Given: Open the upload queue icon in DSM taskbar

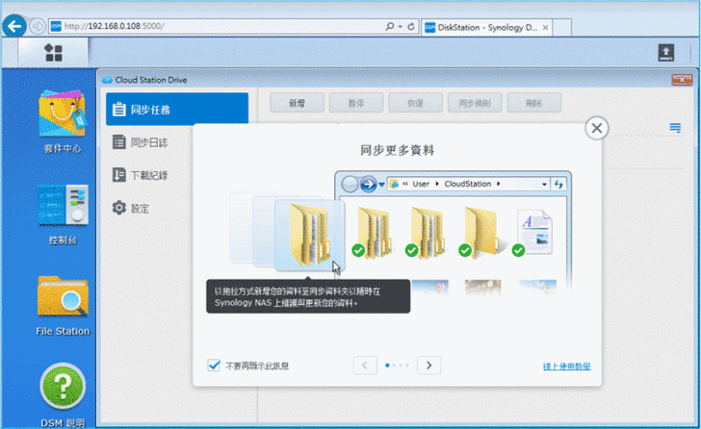Looking at the screenshot, I should point(665,52).
